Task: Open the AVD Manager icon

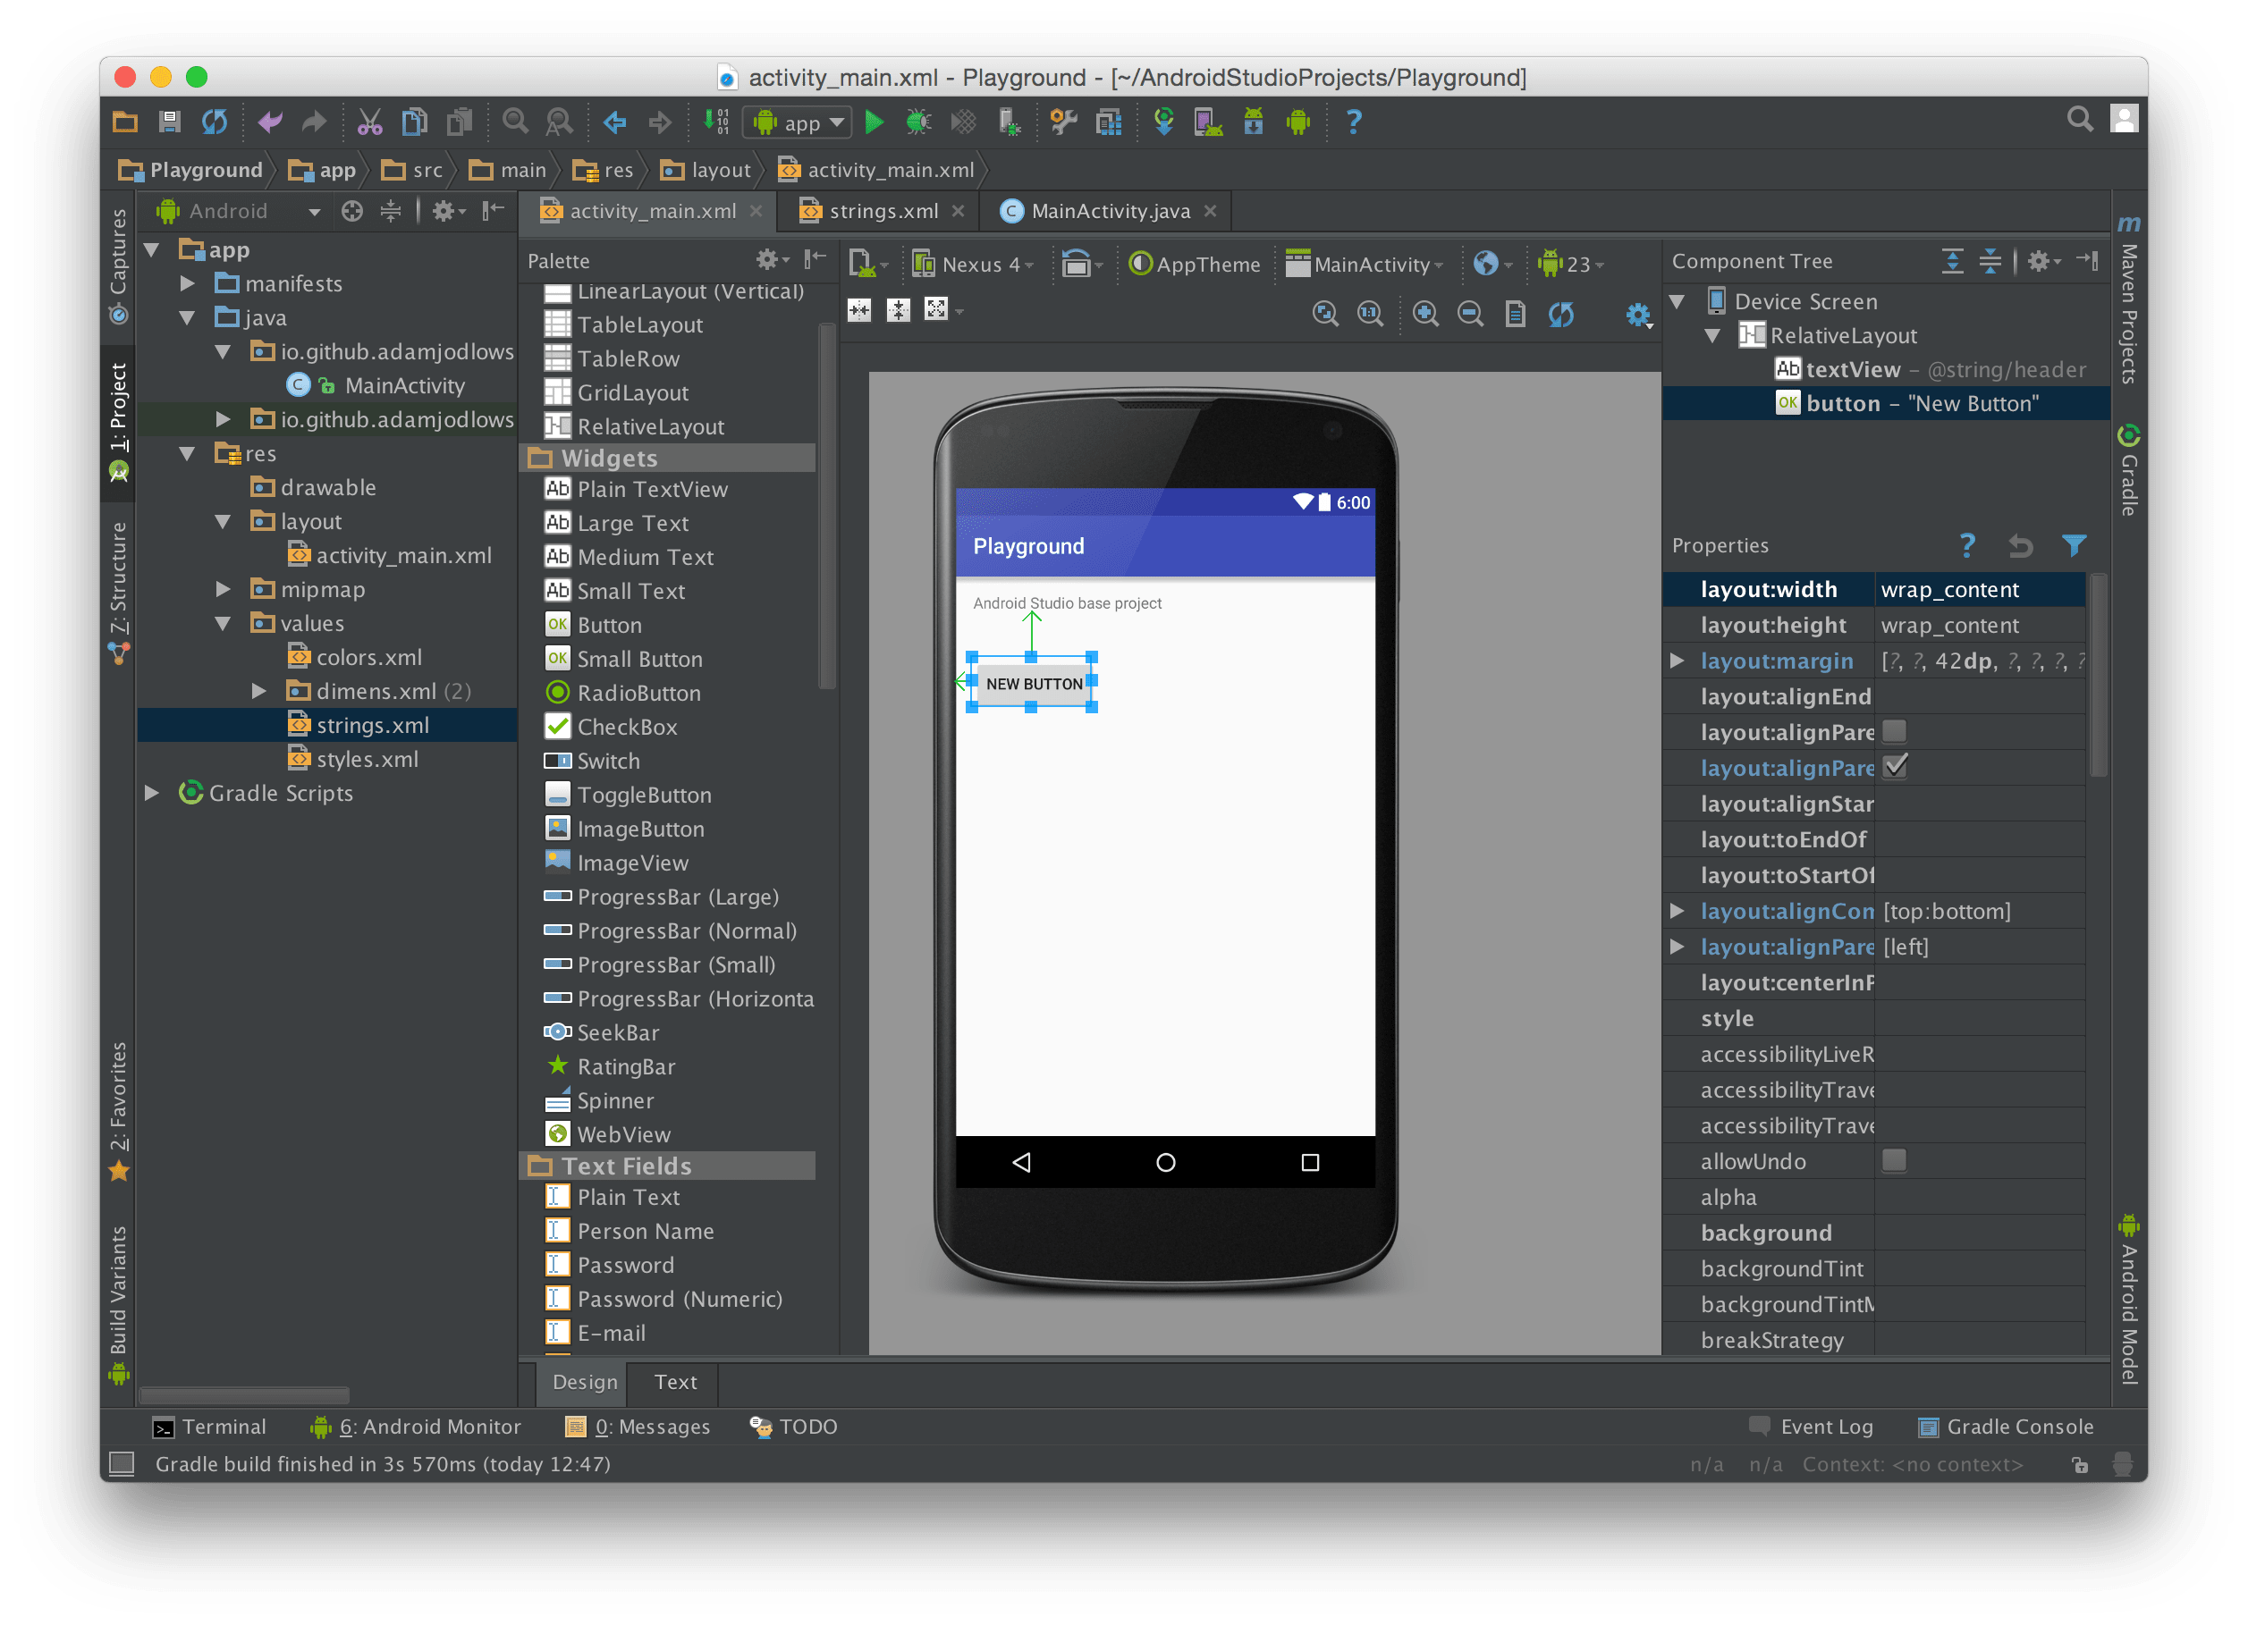Action: (1208, 122)
